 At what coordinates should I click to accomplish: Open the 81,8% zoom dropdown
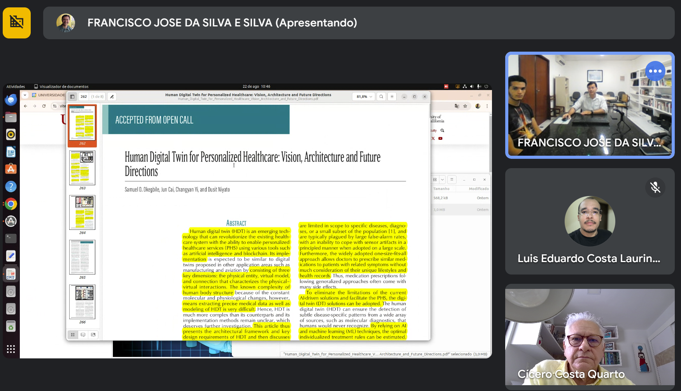[x=364, y=97]
